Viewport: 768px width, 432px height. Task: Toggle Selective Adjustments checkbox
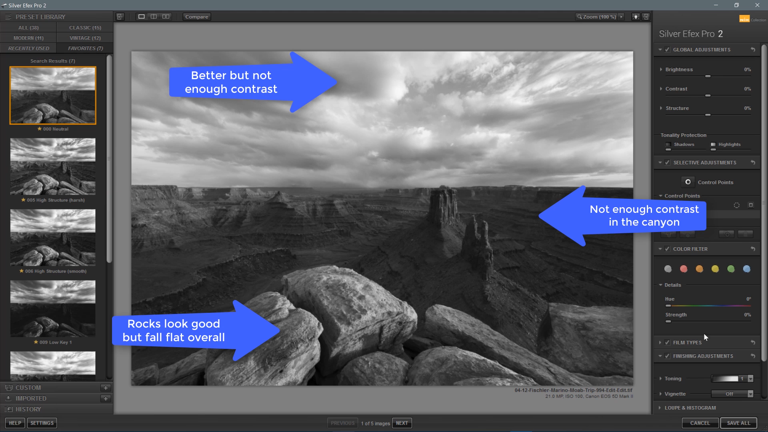pos(667,162)
